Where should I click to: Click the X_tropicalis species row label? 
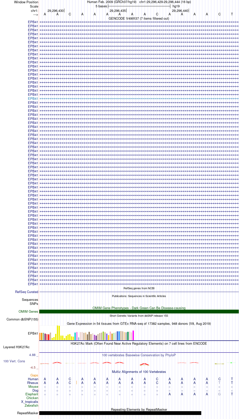[x=30, y=402]
